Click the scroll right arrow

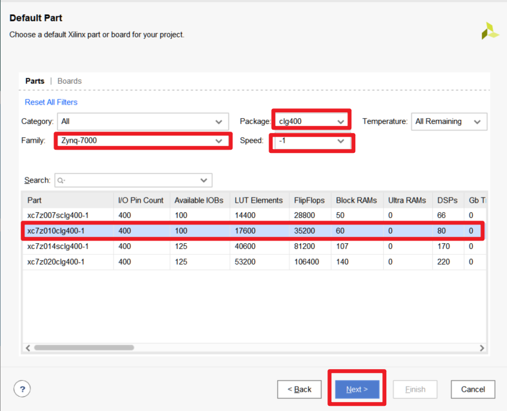click(482, 348)
